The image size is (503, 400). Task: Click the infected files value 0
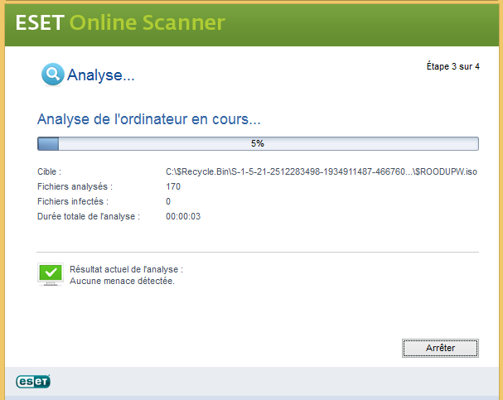click(168, 201)
